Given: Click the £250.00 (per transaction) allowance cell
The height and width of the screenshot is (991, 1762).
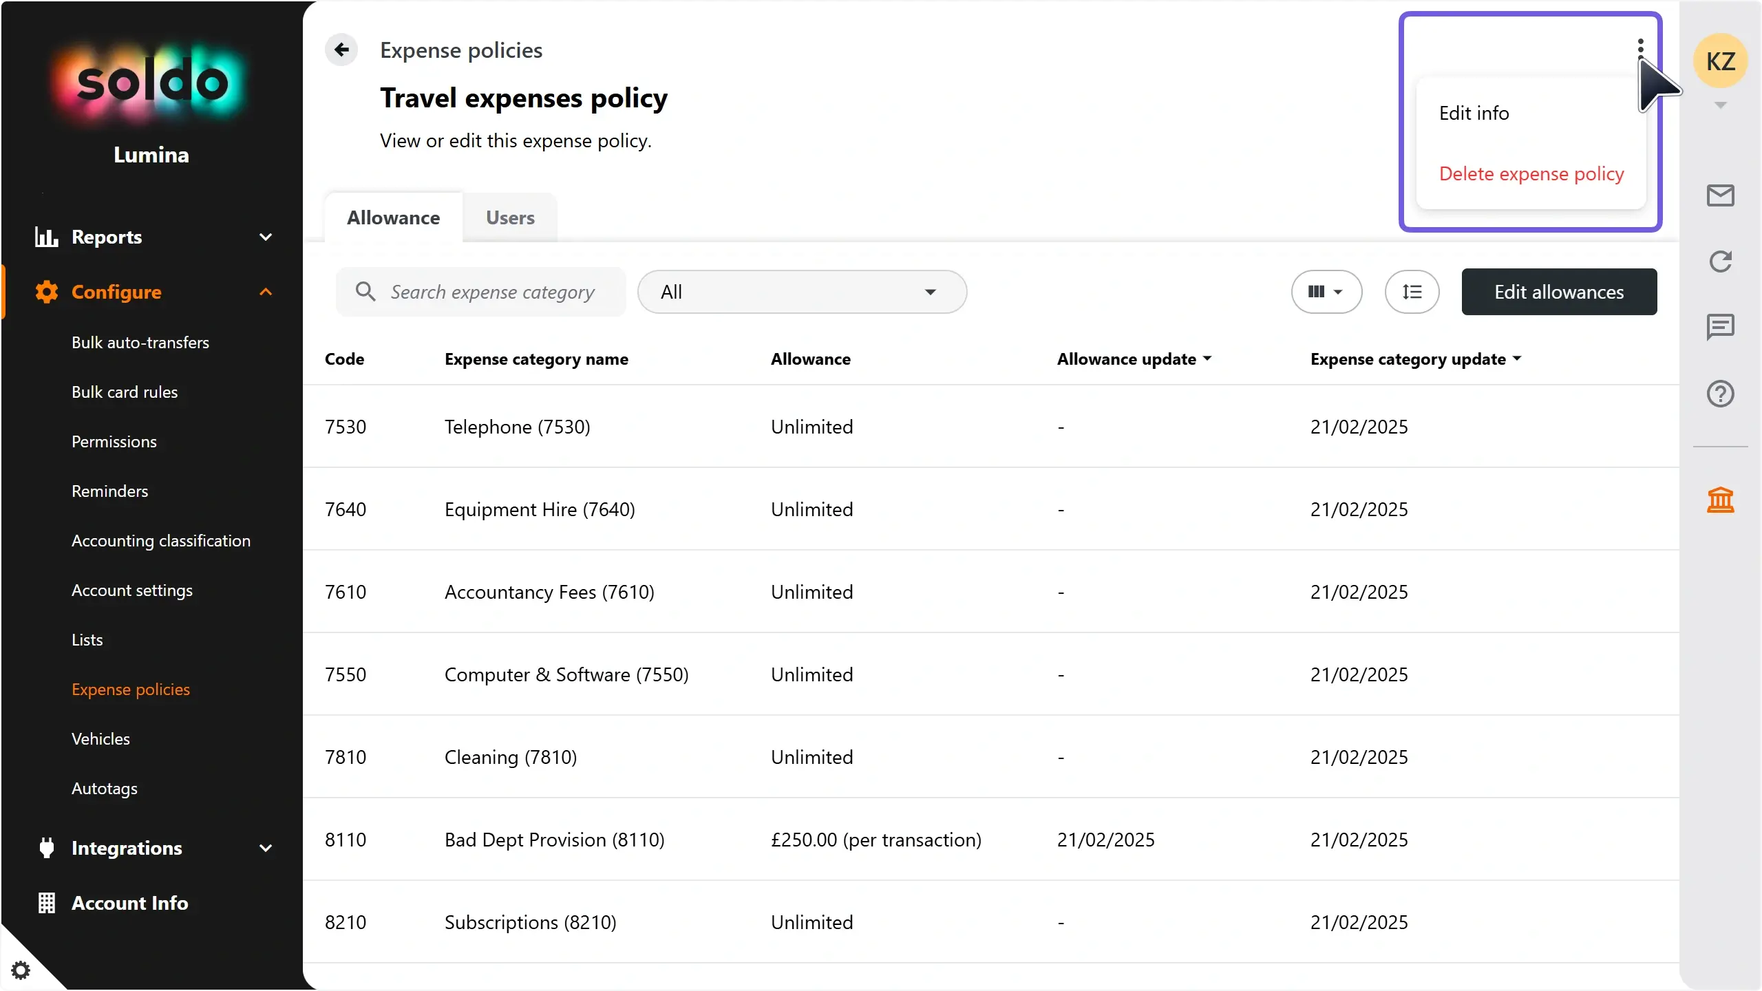Looking at the screenshot, I should (875, 840).
